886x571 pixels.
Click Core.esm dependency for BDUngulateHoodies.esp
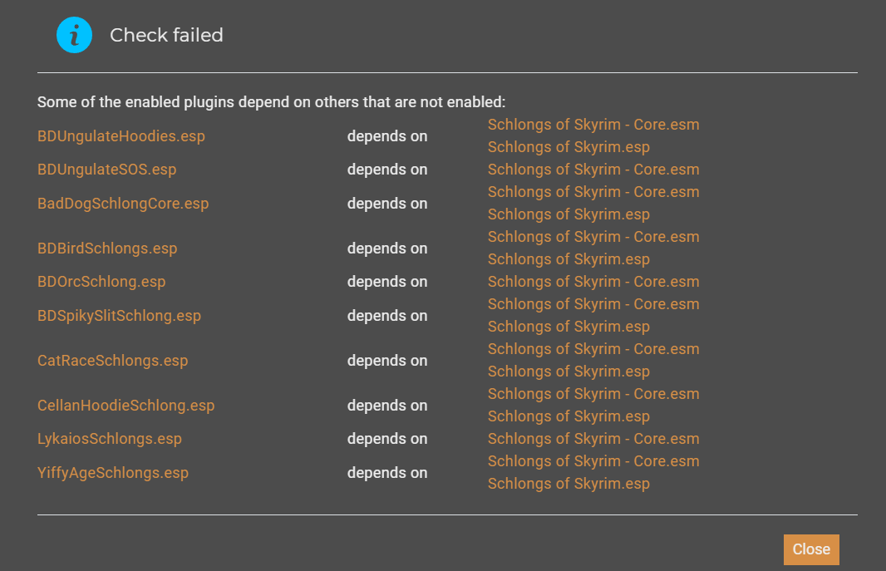coord(593,125)
